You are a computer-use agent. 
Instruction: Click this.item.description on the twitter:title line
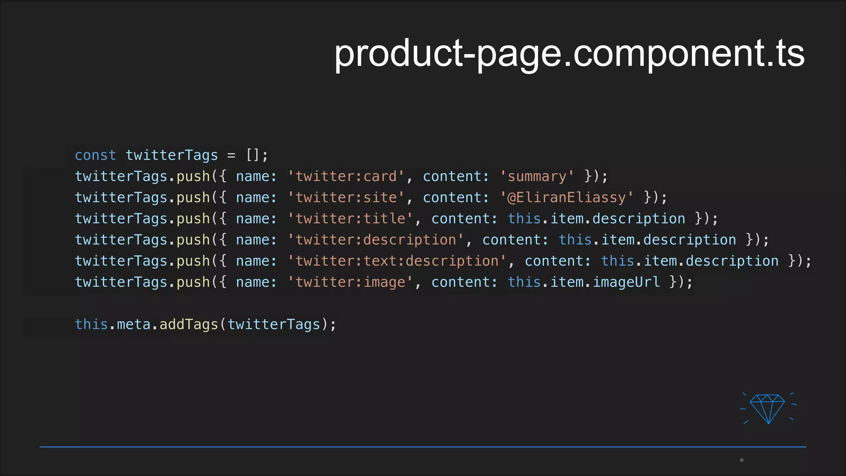596,219
